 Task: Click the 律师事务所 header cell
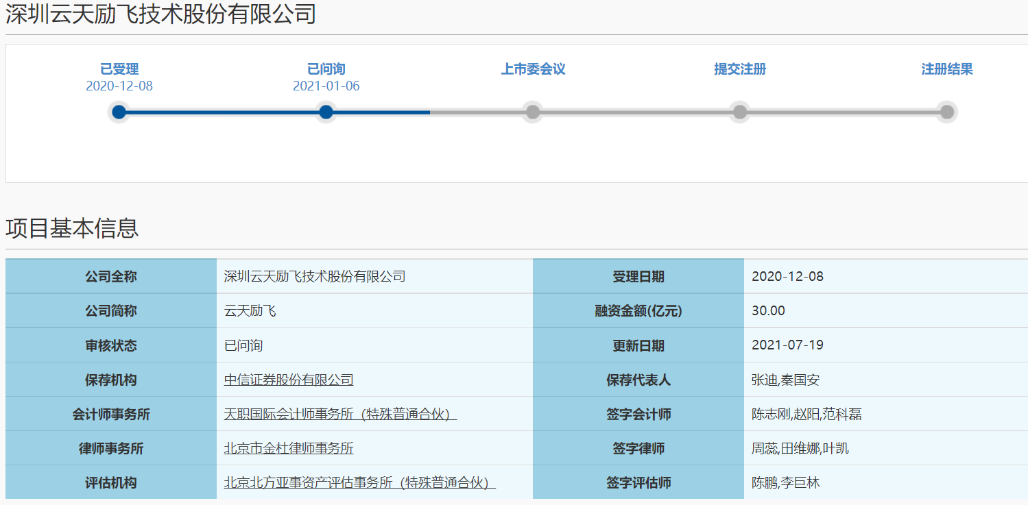111,448
